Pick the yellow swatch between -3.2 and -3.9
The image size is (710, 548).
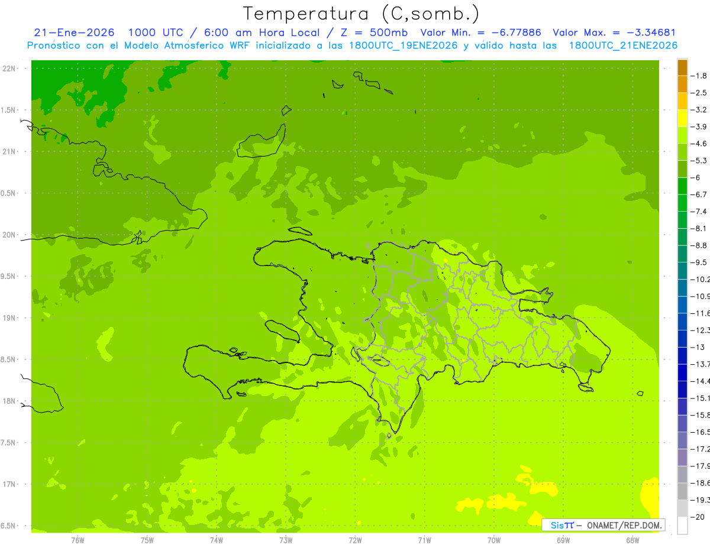point(682,118)
